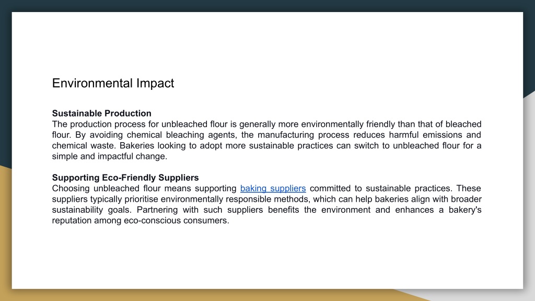Click the "Environmental Impact" slide title

(113, 83)
